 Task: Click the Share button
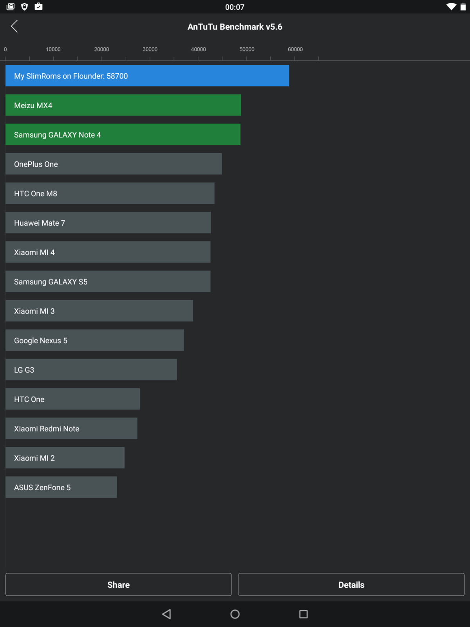tap(118, 585)
